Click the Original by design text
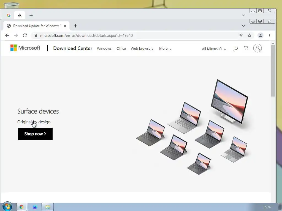282x211 pixels. [x=34, y=122]
